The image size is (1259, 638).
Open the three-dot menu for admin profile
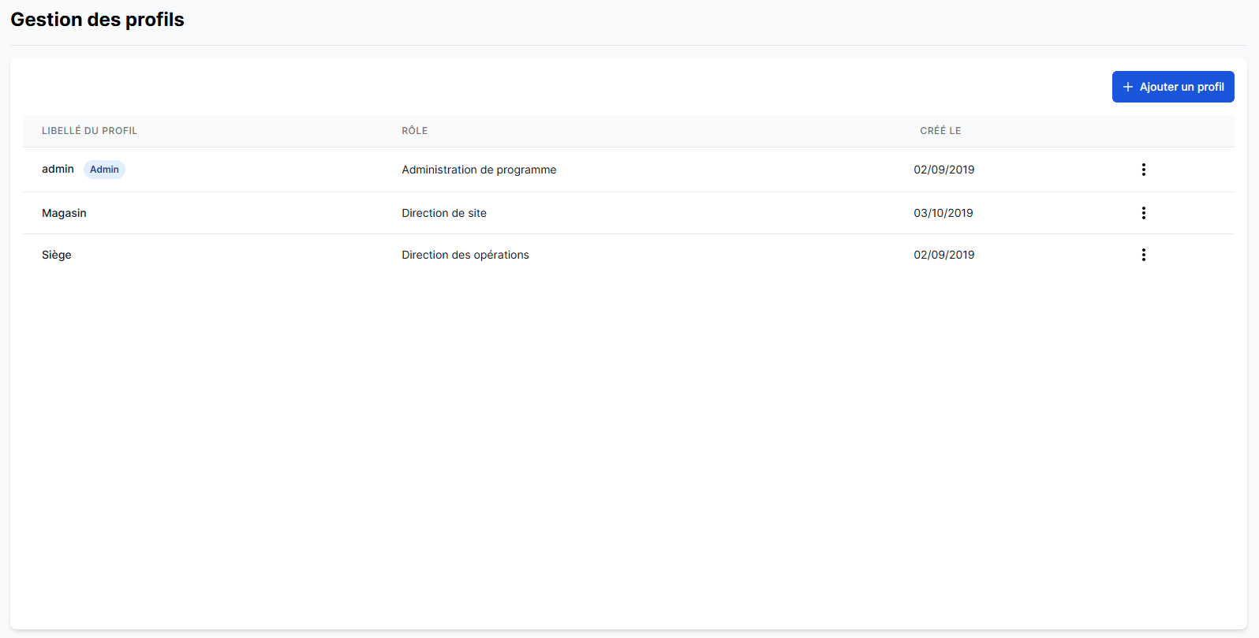point(1143,170)
